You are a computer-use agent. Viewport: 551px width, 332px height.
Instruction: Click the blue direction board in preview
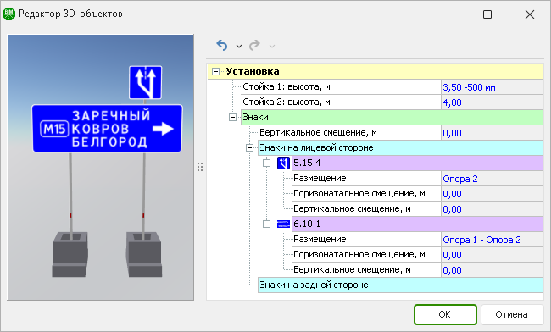point(107,129)
